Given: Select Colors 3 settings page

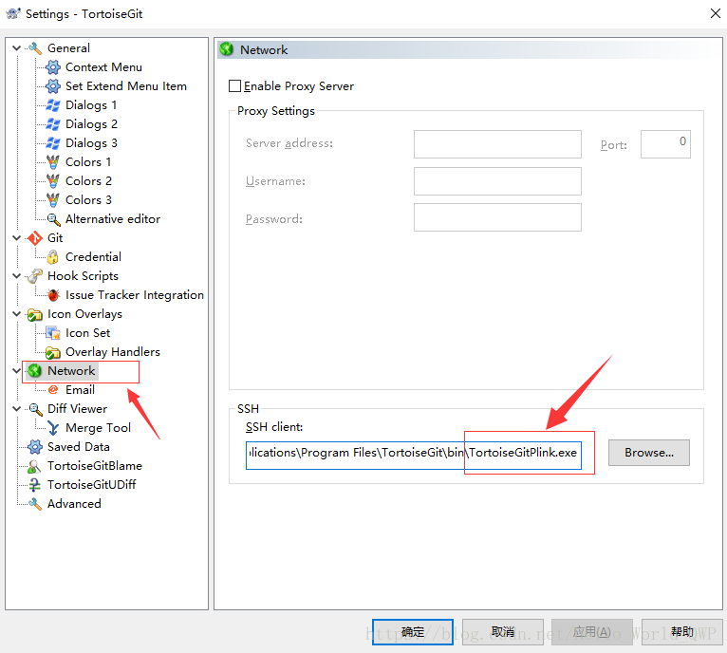Looking at the screenshot, I should (x=88, y=200).
